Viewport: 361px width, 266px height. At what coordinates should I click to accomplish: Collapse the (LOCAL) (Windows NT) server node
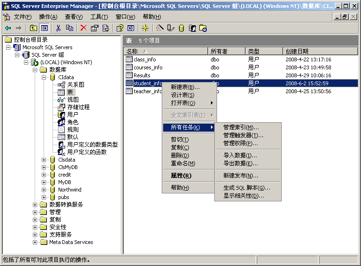[26, 63]
